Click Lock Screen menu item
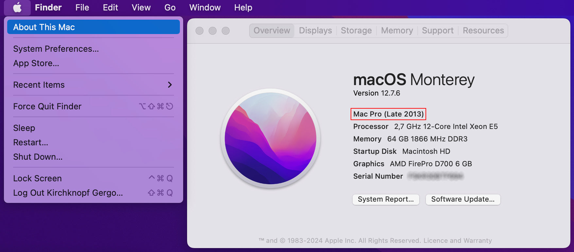Image resolution: width=574 pixels, height=252 pixels. coord(38,178)
